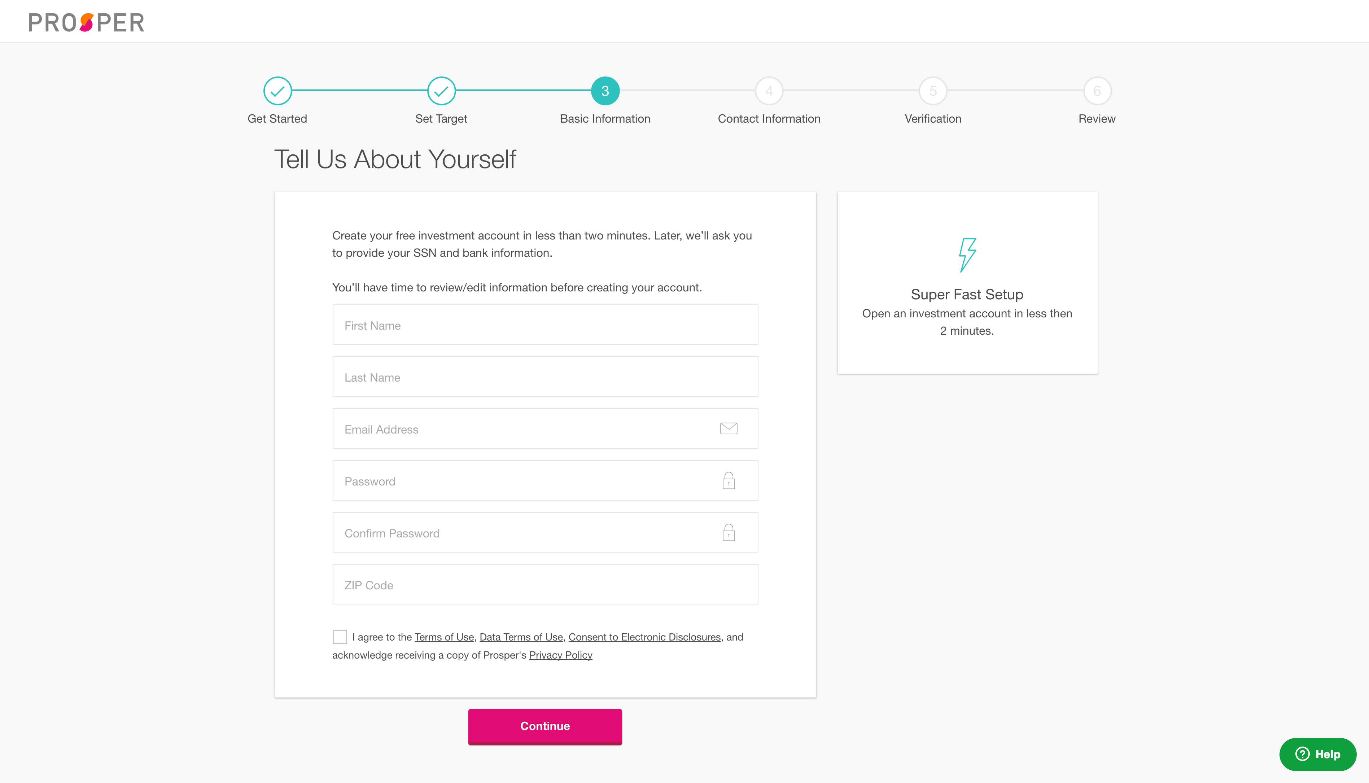
Task: Click the Set Target step label
Action: coord(441,119)
